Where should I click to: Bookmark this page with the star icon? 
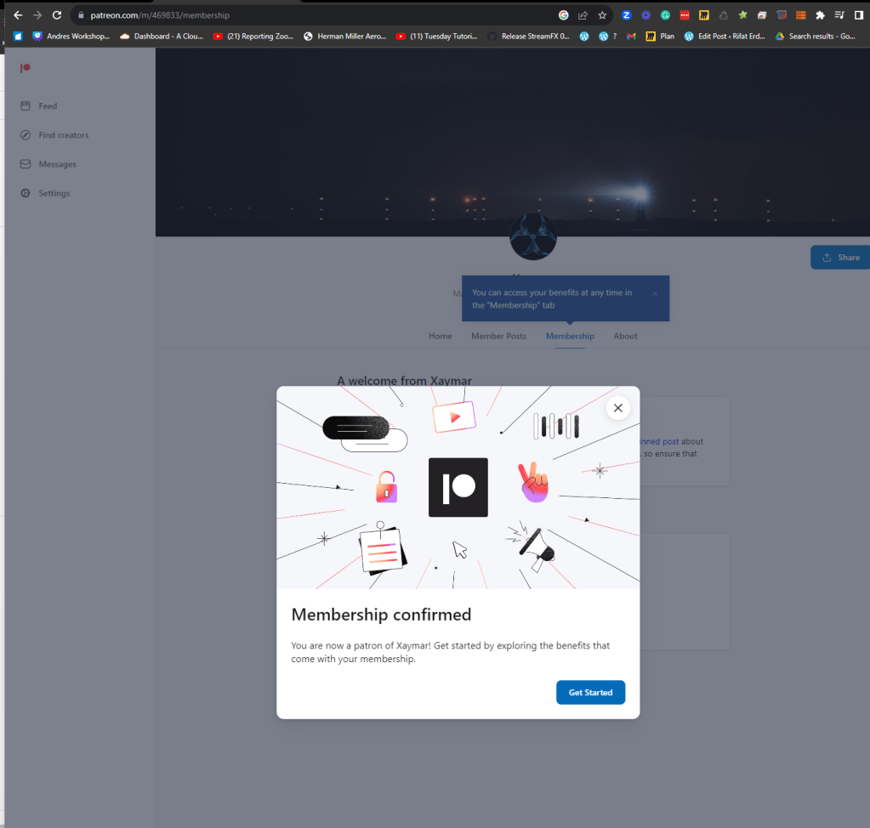602,15
